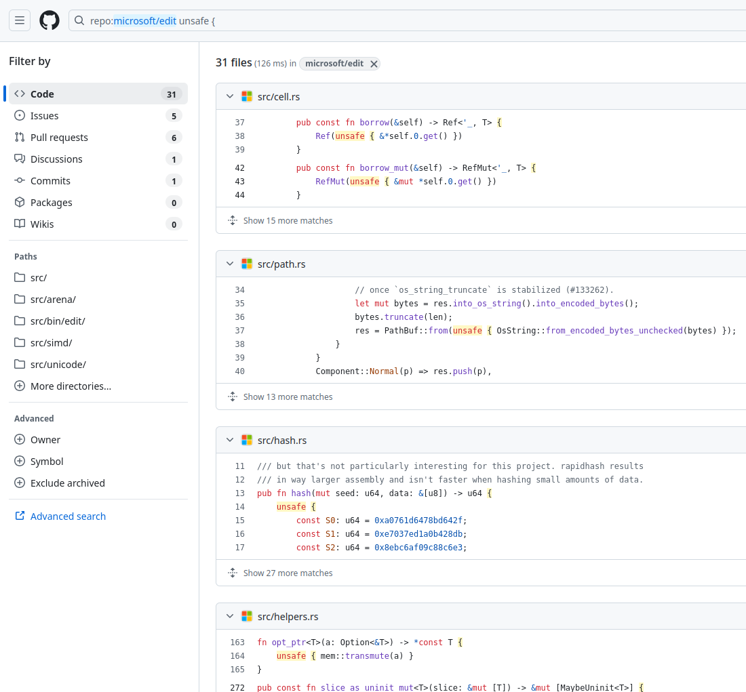Click the plus icon next to Exclude archived
The image size is (746, 692).
20,483
